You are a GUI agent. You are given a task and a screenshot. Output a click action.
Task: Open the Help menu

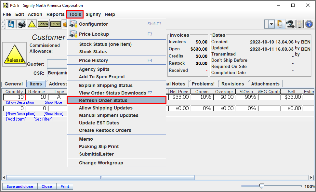click(110, 14)
